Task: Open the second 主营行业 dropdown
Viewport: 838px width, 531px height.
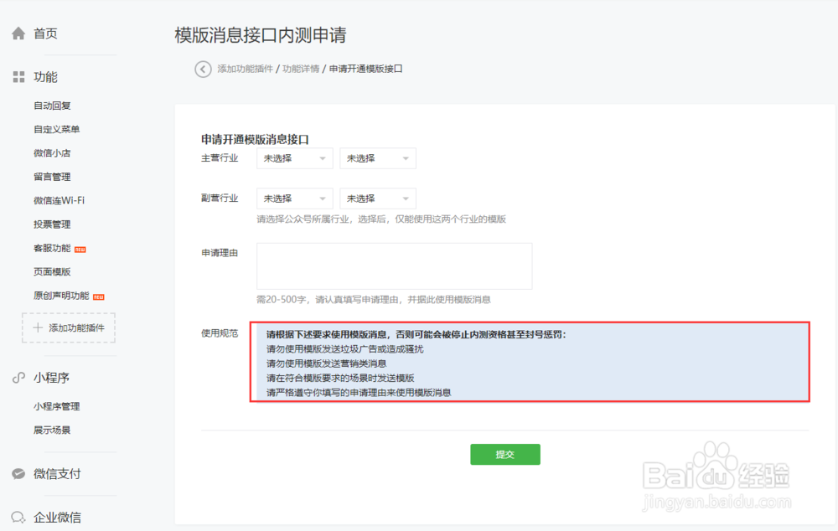Action: 378,158
